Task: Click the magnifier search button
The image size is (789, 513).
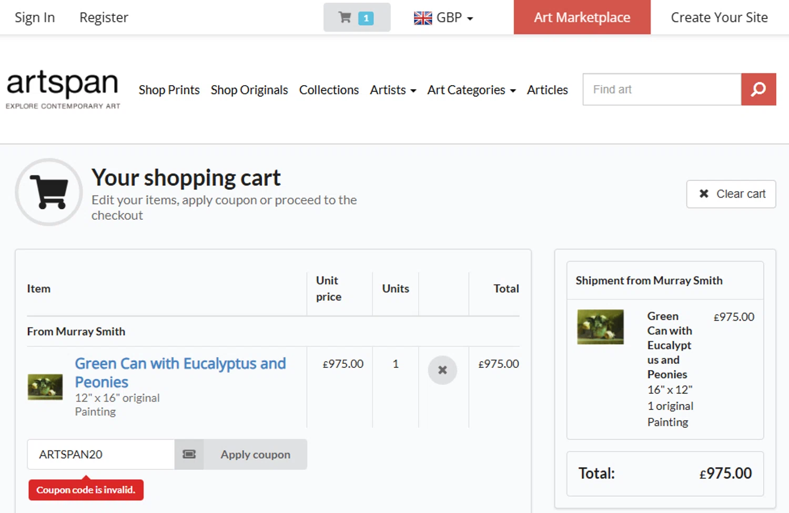Action: (758, 89)
